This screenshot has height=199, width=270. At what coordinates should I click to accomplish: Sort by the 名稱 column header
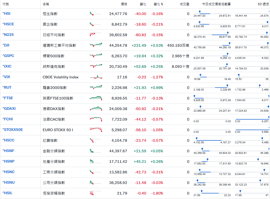pos(46,4)
